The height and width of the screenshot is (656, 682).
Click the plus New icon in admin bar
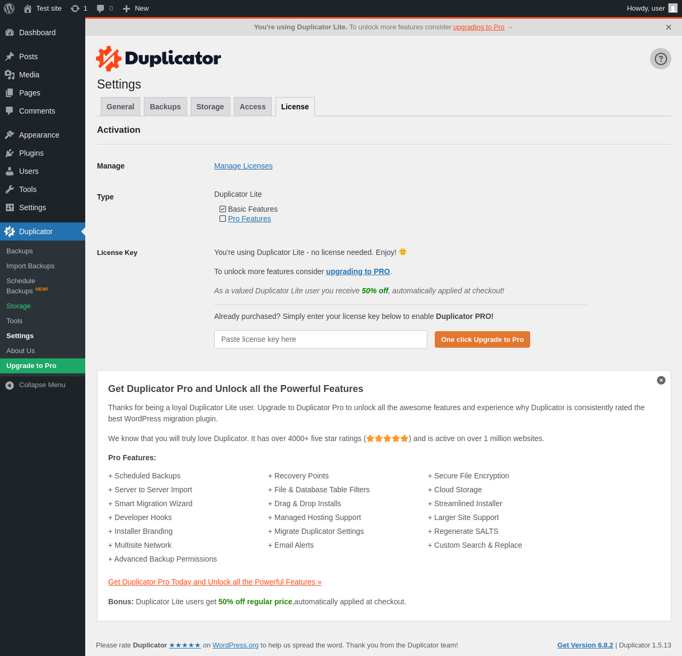point(126,9)
